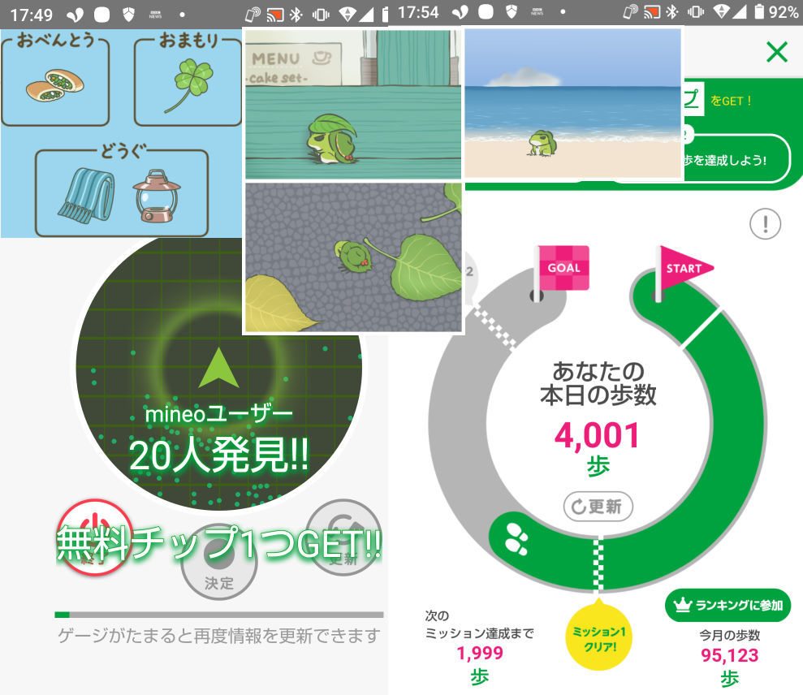Join ranking via ランキングに参加 button
Screen dimensions: 803x695
click(x=727, y=605)
